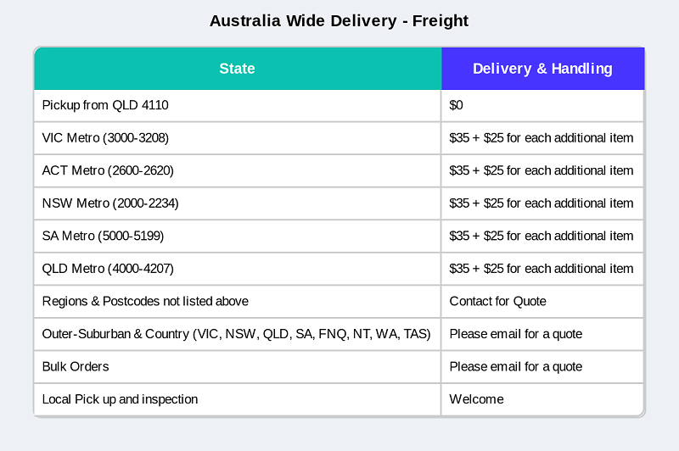Select the Outer-Suburban & Country row label
The image size is (679, 451).
pyautogui.click(x=236, y=334)
